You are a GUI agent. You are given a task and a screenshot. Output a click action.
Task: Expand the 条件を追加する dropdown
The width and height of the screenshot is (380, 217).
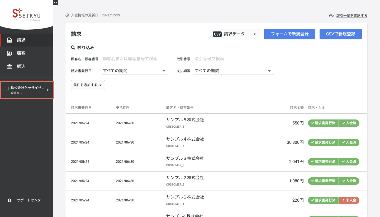(88, 85)
